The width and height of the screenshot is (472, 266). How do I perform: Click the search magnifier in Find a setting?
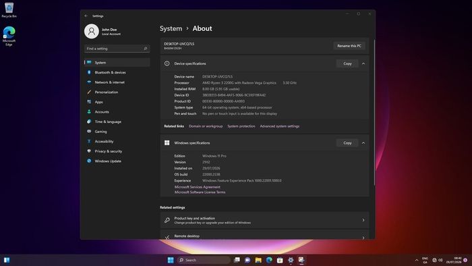[146, 48]
